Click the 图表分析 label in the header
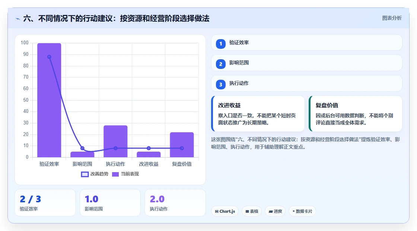The height and width of the screenshot is (231, 417). [x=392, y=18]
